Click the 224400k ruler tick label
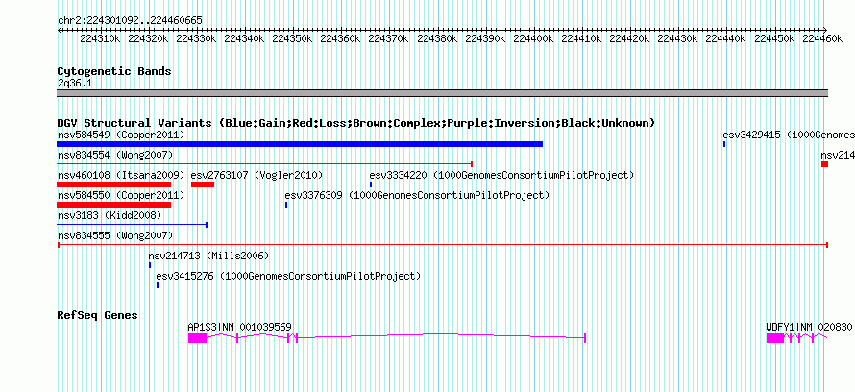 point(534,38)
